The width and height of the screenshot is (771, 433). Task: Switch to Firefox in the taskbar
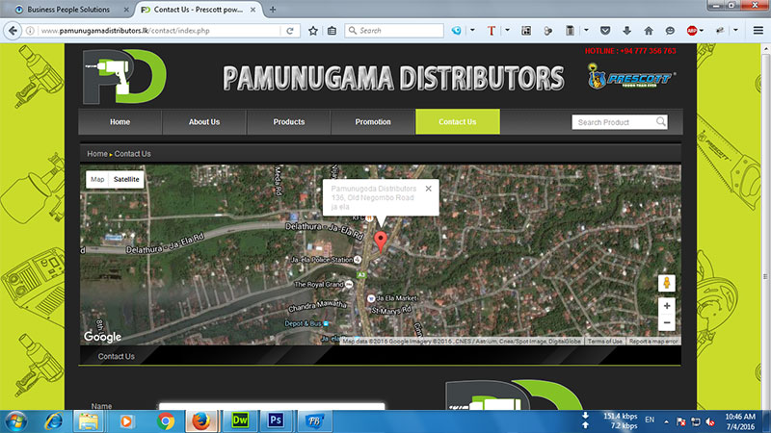click(x=201, y=420)
